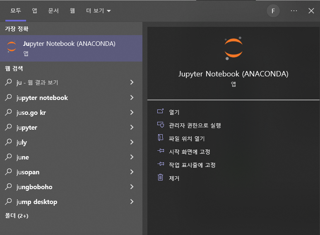This screenshot has width=320, height=235.
Task: Expand chevron for 'july' suggestion
Action: (132, 142)
